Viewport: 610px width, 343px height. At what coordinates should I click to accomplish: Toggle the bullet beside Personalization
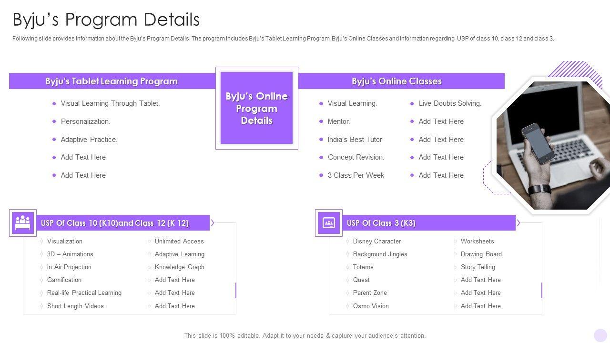54,121
